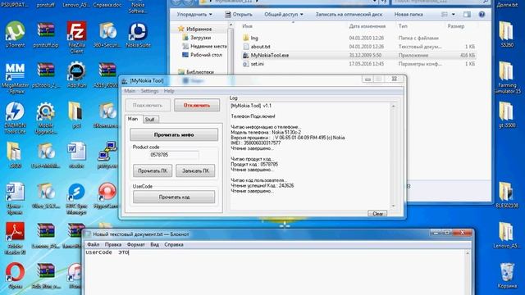Click Записать на оптический диск in Explorer
This screenshot has width=525, height=295.
coord(349,15)
